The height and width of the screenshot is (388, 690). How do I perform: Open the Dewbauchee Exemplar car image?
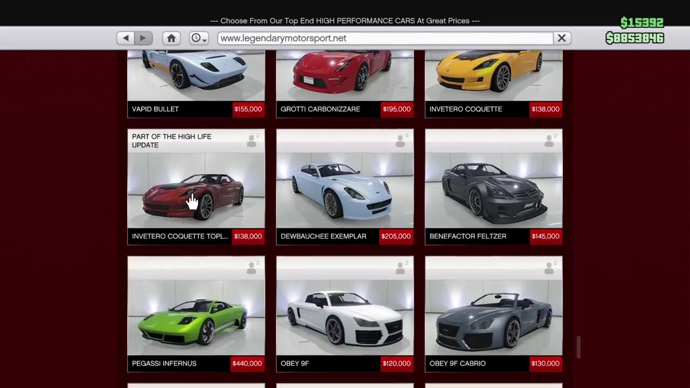point(345,190)
